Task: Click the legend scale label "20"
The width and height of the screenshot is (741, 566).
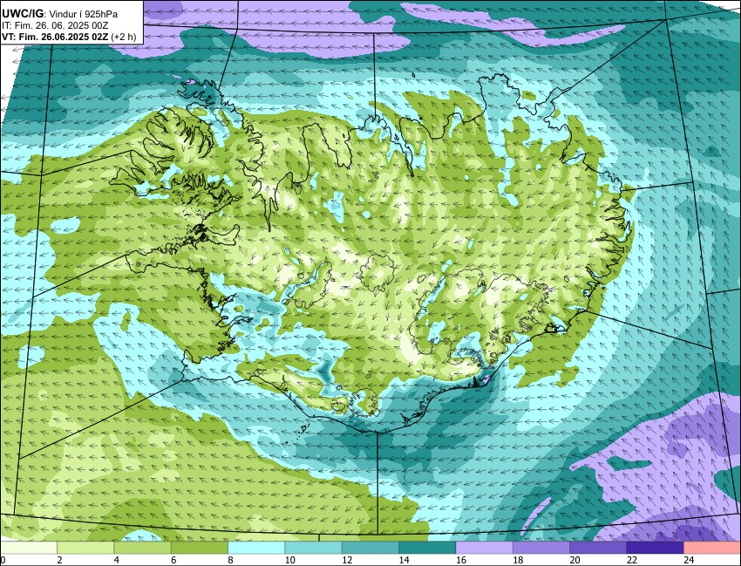Action: tap(574, 560)
